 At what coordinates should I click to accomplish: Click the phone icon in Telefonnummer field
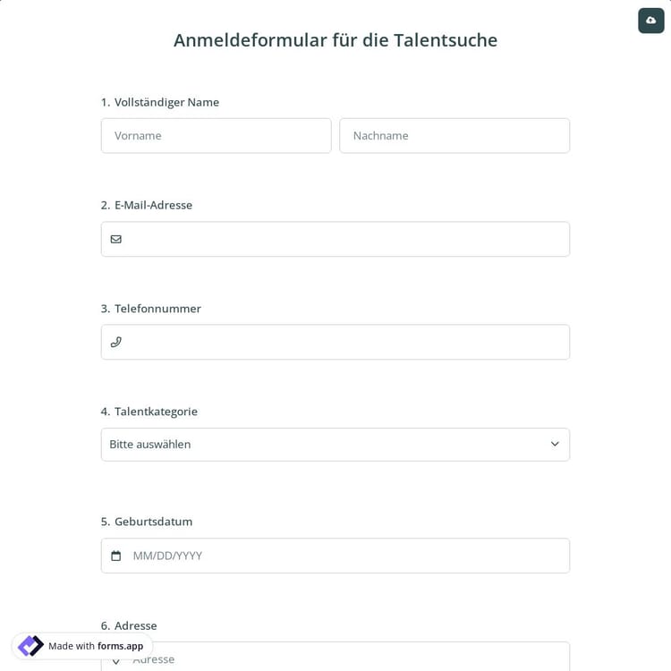(116, 342)
